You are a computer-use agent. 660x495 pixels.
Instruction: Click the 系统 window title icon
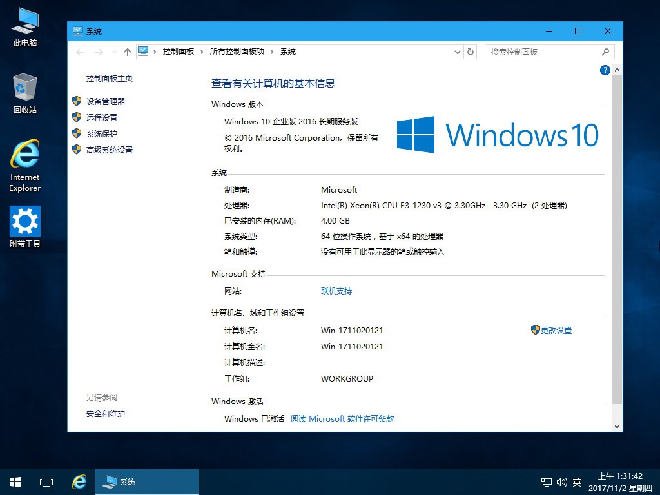[x=77, y=31]
